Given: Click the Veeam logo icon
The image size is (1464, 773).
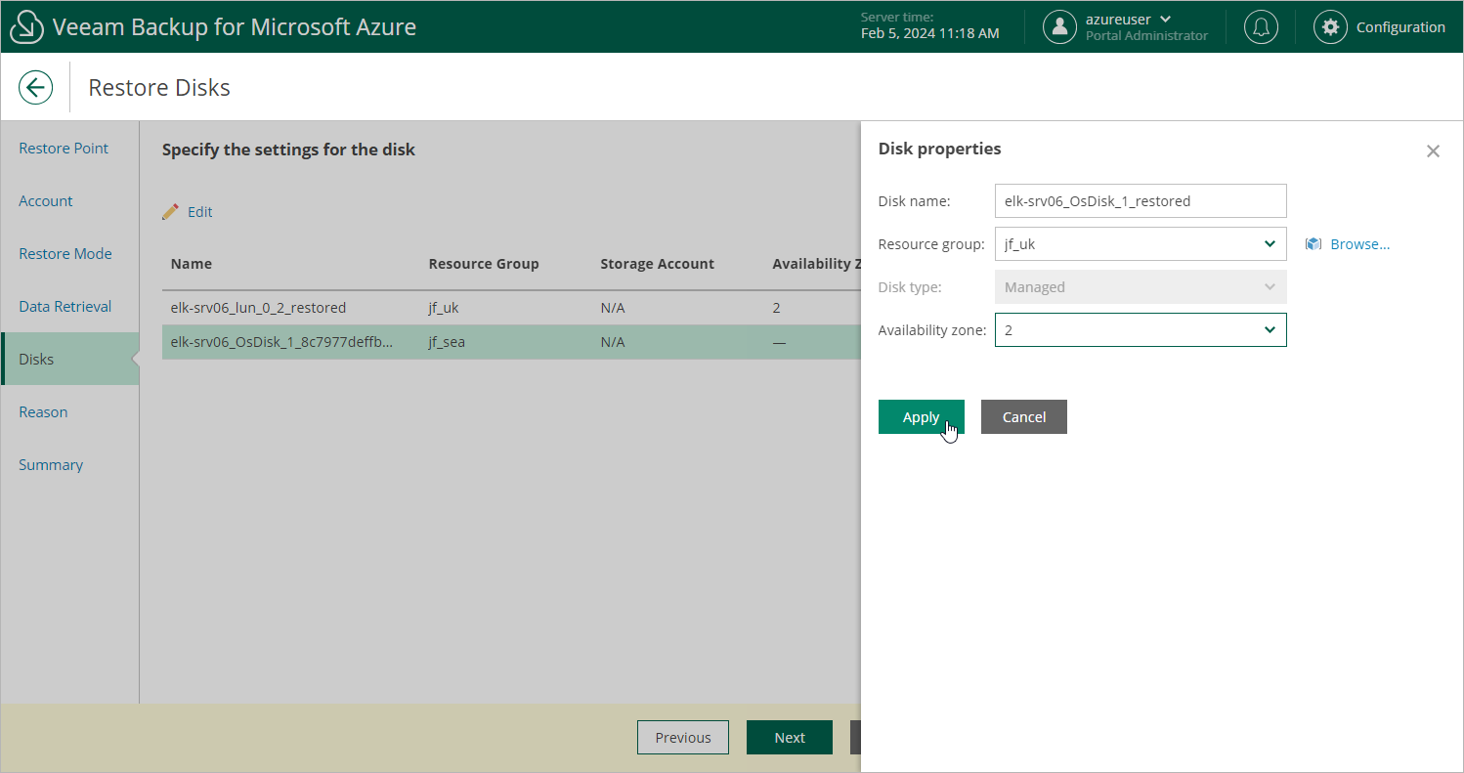Looking at the screenshot, I should (x=27, y=26).
